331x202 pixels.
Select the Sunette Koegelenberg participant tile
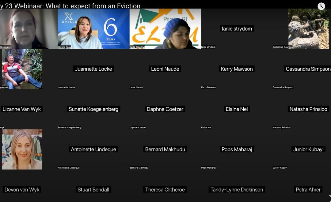coord(93,109)
